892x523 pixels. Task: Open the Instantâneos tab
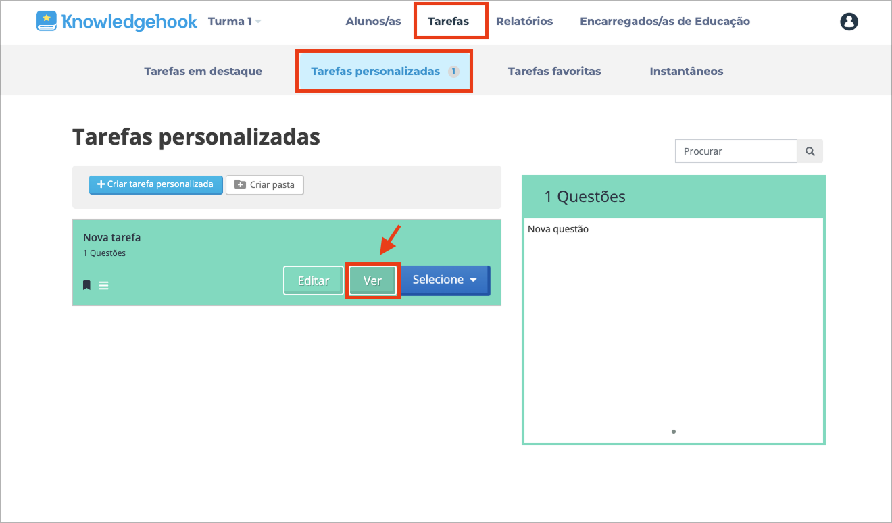click(687, 71)
